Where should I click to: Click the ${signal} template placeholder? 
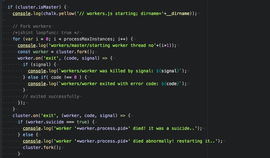169,71
